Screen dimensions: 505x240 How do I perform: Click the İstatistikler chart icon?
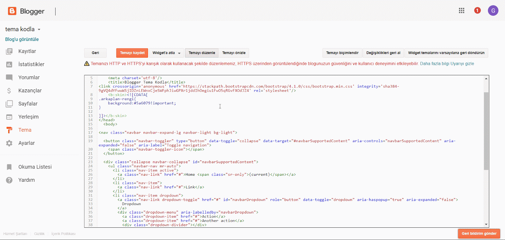(9, 64)
